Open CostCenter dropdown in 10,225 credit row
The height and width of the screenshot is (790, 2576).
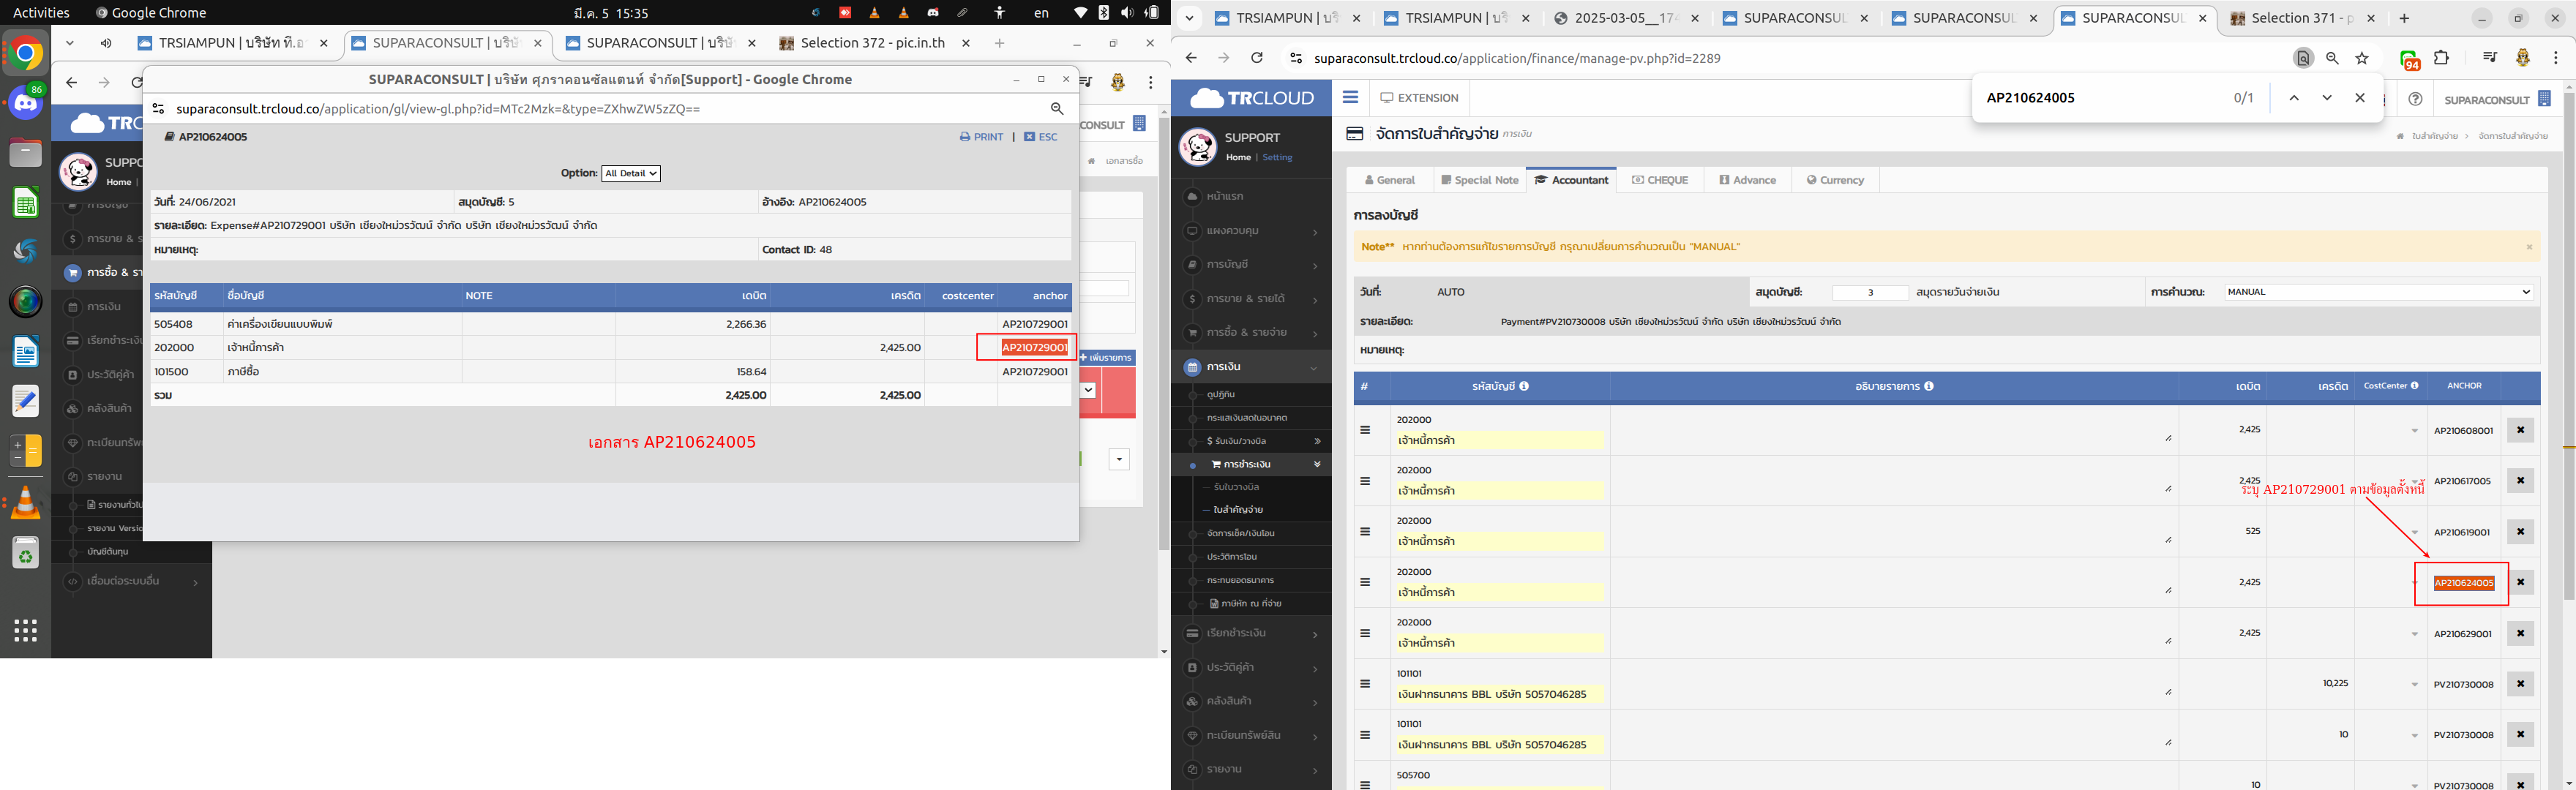[x=2414, y=685]
